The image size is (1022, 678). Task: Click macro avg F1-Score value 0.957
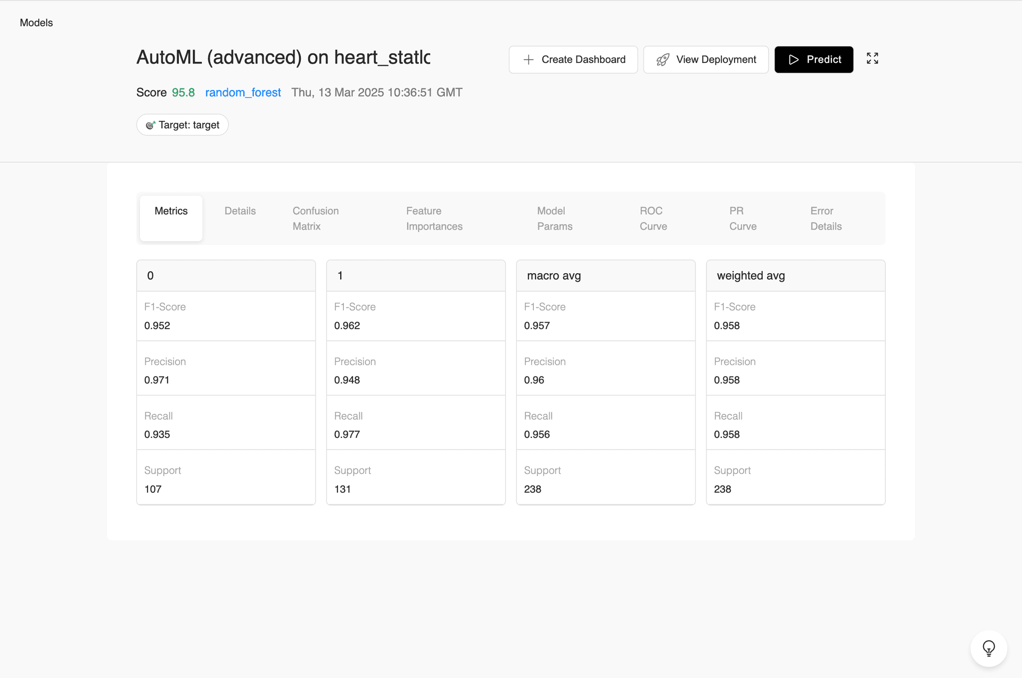[537, 326]
